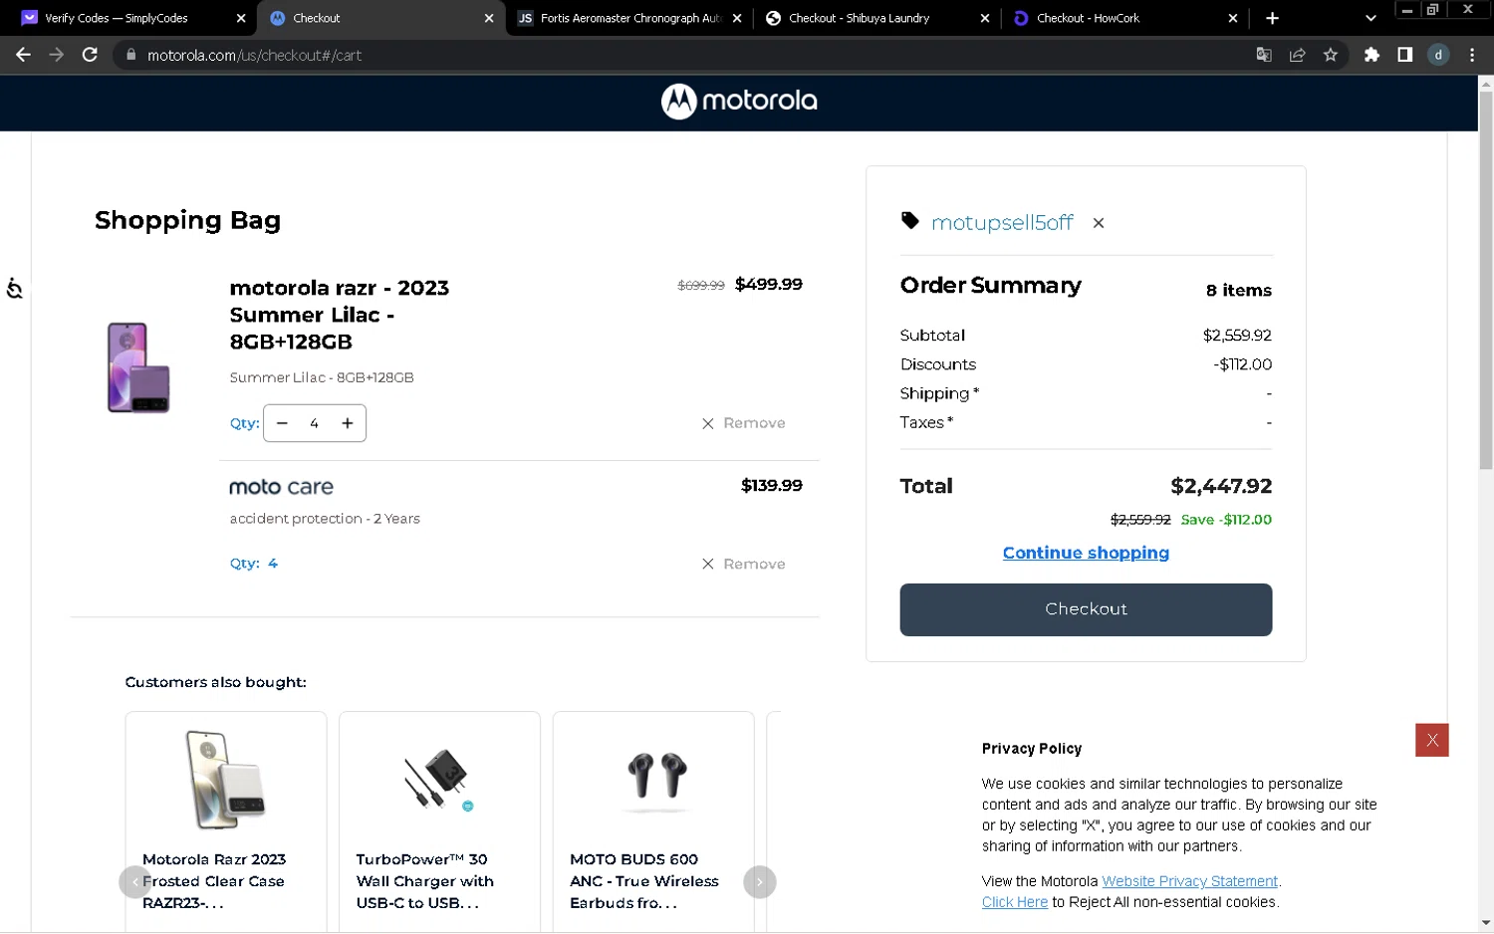Decrease razr quantity with minus button

(x=282, y=423)
